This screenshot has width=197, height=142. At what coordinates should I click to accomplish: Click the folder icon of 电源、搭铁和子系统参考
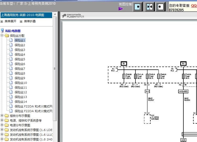tap(7, 121)
